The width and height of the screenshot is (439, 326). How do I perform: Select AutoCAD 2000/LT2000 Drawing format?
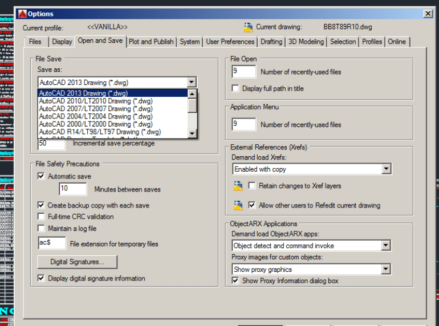pyautogui.click(x=113, y=124)
